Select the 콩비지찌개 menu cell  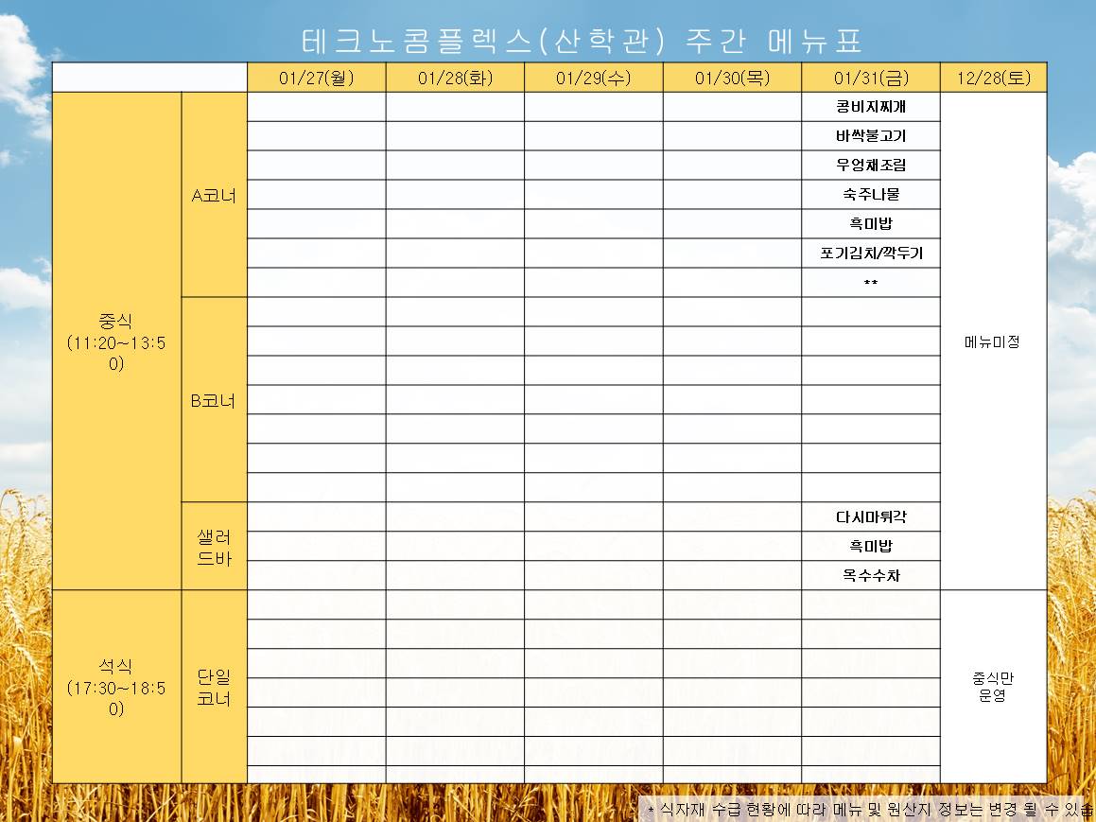(871, 107)
